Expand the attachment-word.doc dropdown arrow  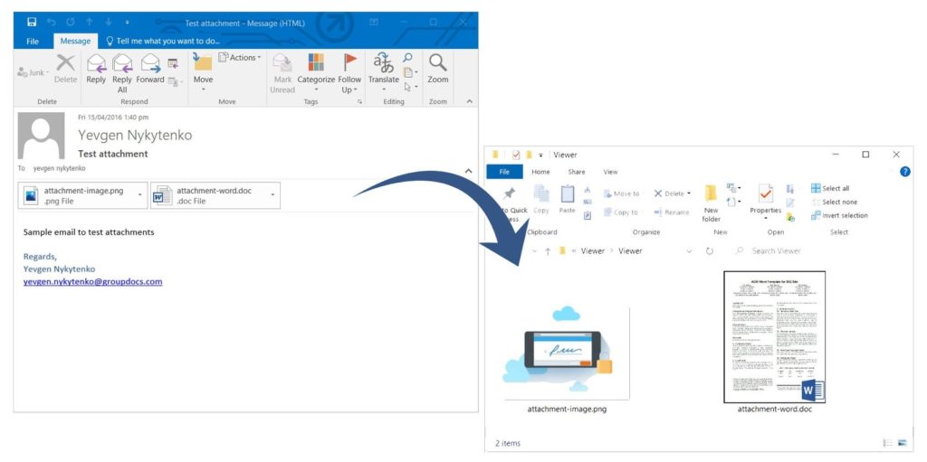272,195
